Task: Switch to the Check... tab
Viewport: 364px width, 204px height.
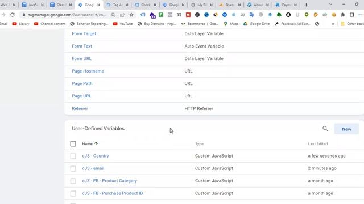Action: (146, 5)
